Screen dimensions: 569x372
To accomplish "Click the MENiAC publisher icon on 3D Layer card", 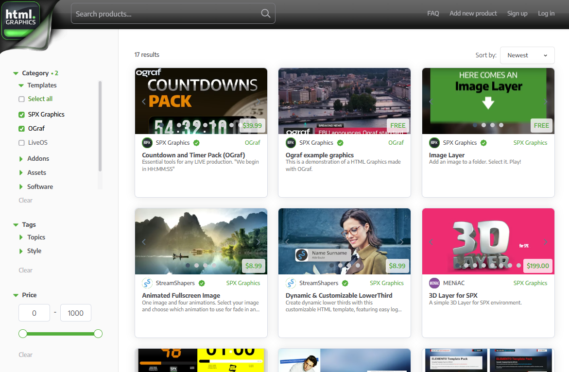I will coord(434,283).
